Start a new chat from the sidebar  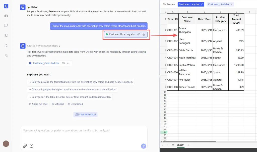[6, 25]
